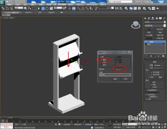This screenshot has height=129, width=167.
Task: Toggle Generate Material IDs checkbox
Action: [146, 94]
